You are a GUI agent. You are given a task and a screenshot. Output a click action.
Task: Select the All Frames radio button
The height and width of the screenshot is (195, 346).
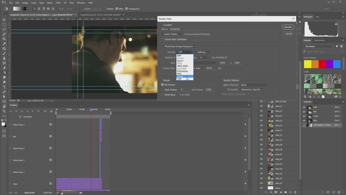[x=162, y=85]
